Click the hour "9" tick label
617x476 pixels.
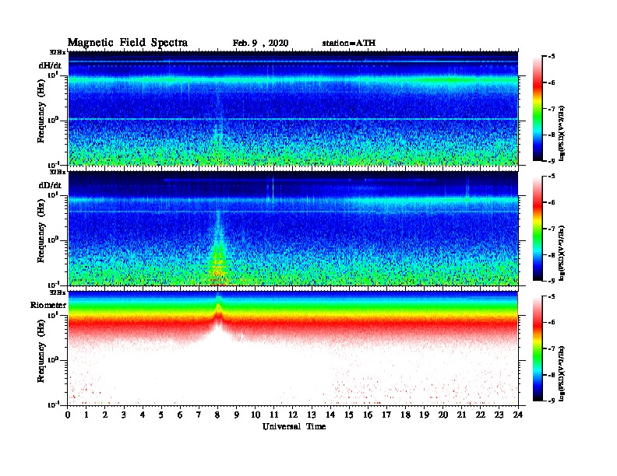[237, 415]
